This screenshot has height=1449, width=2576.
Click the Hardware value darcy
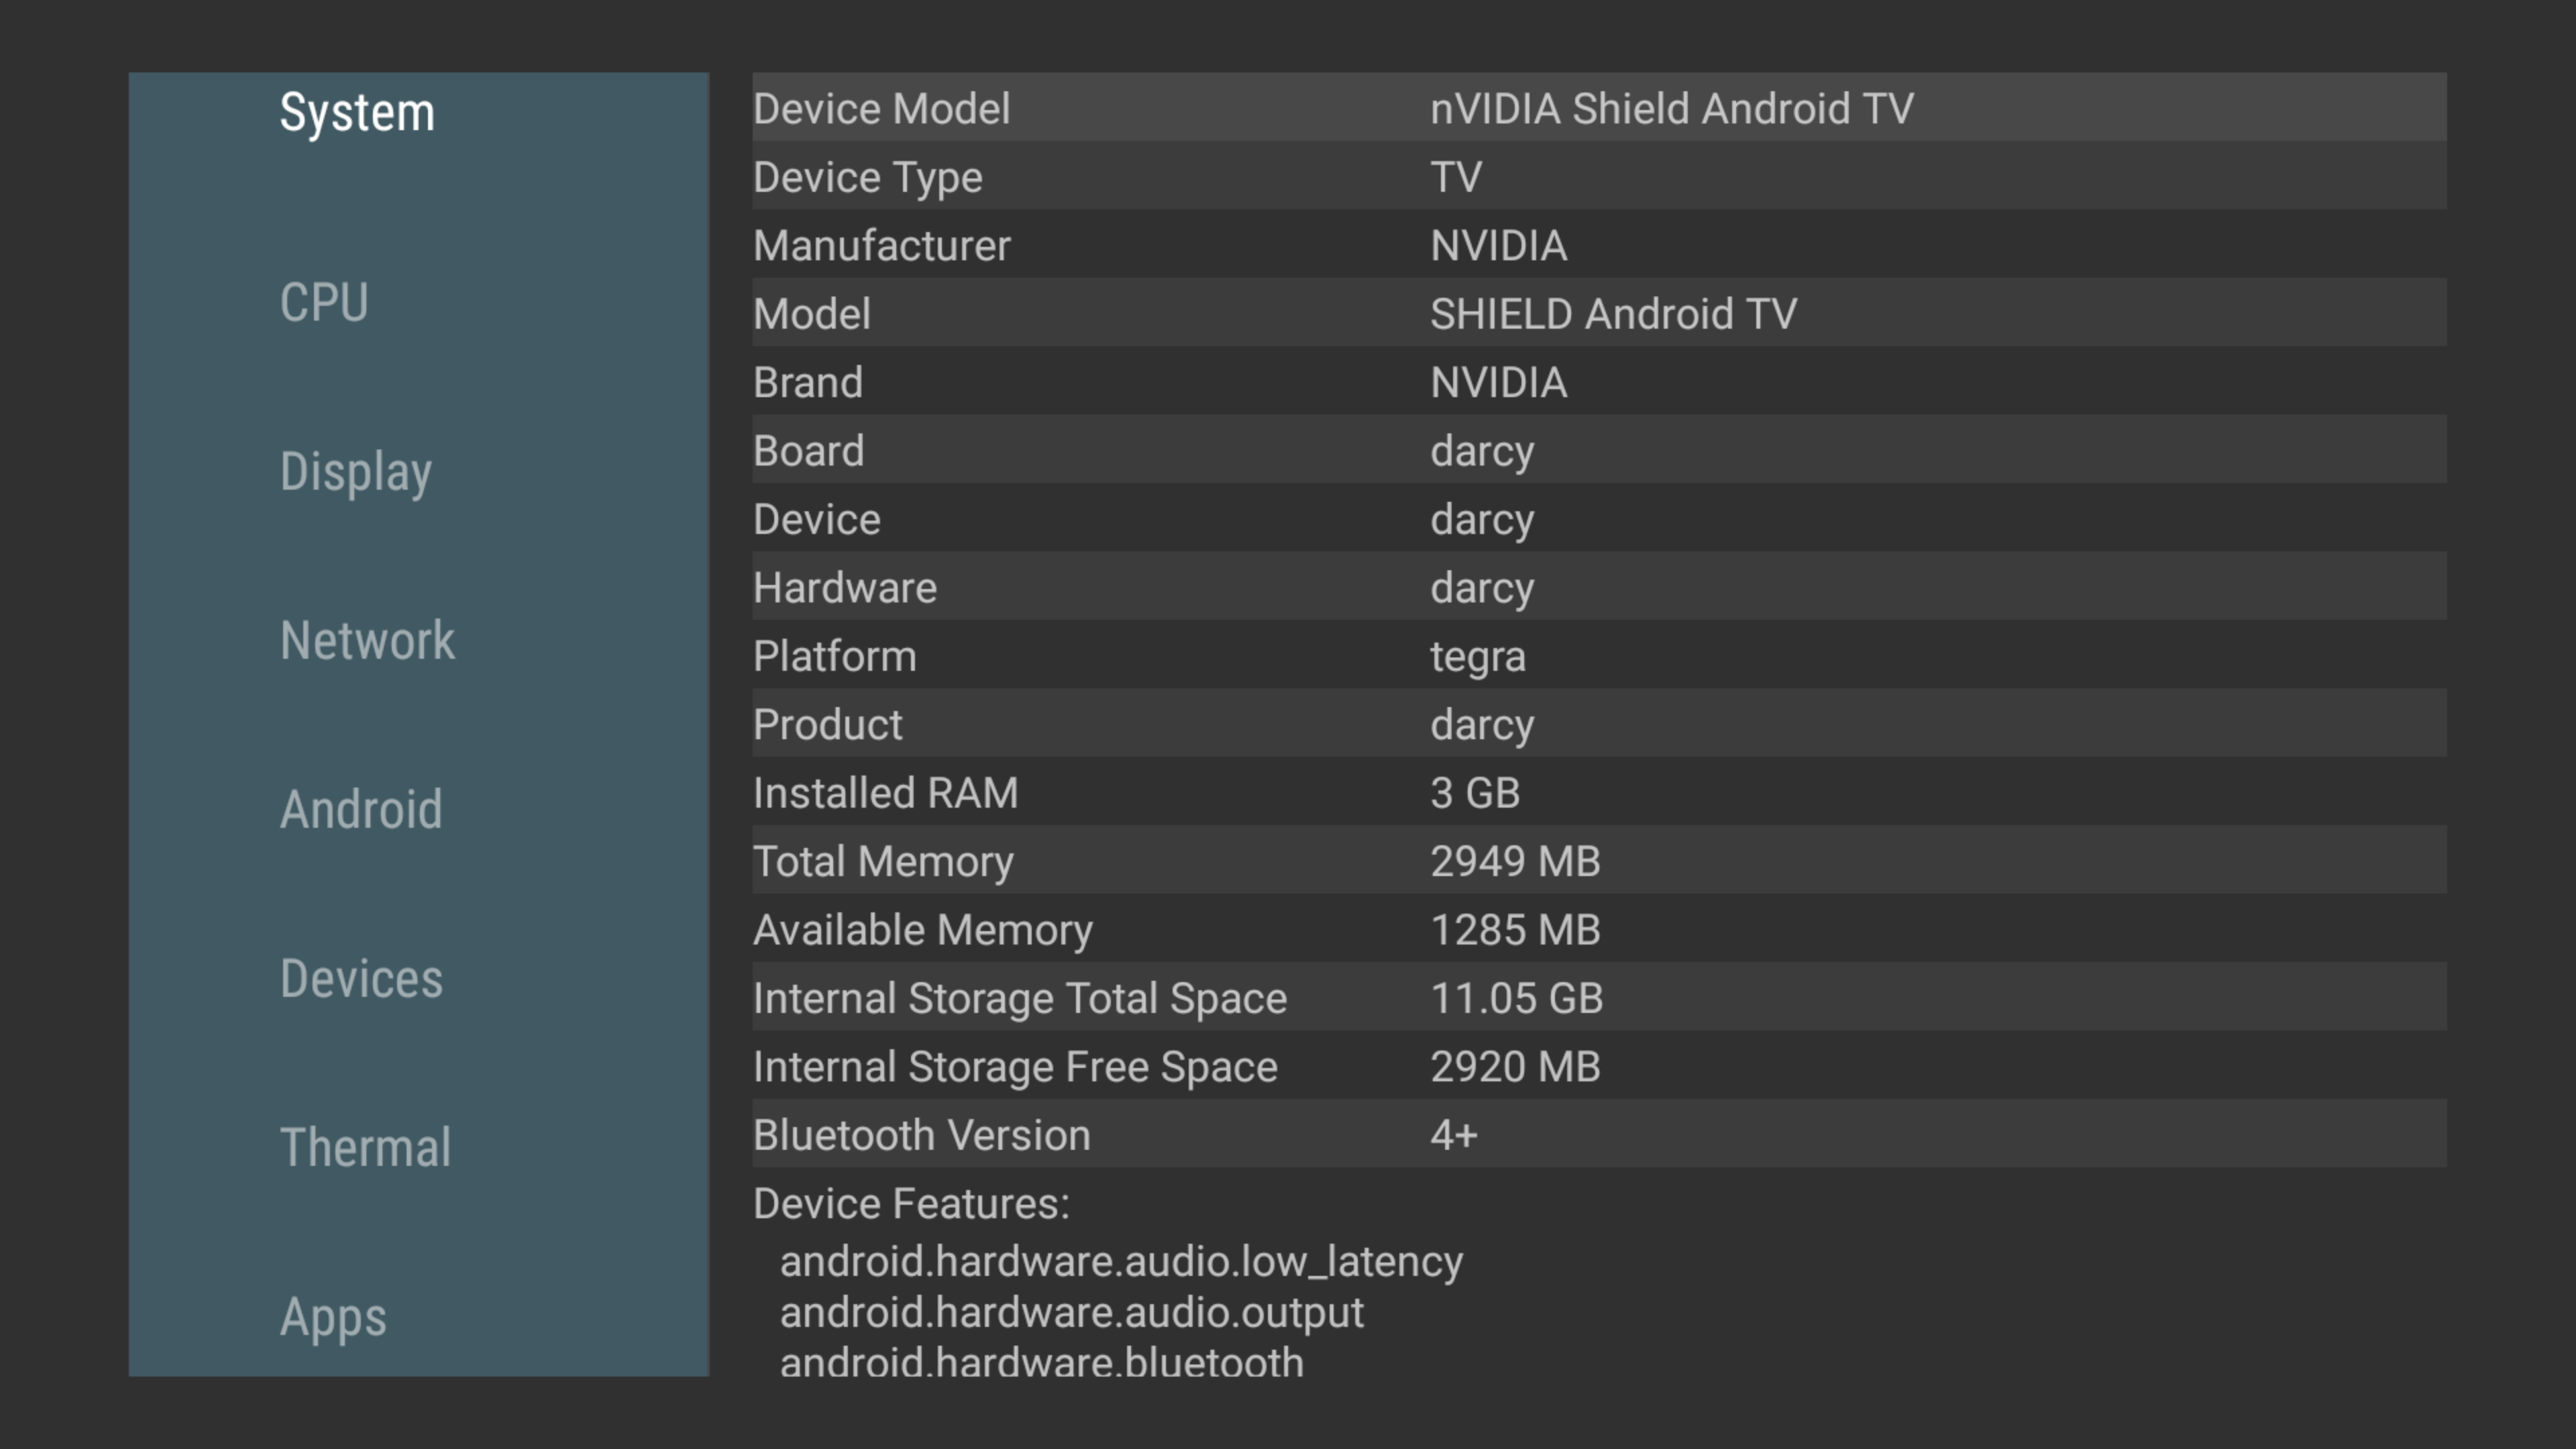point(1481,589)
